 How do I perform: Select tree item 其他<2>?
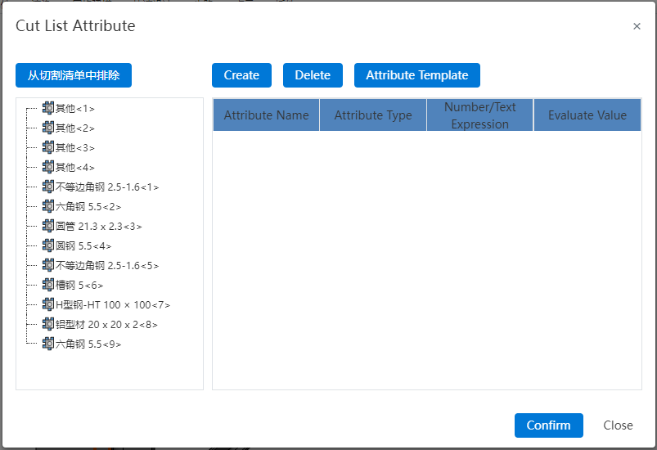click(75, 128)
